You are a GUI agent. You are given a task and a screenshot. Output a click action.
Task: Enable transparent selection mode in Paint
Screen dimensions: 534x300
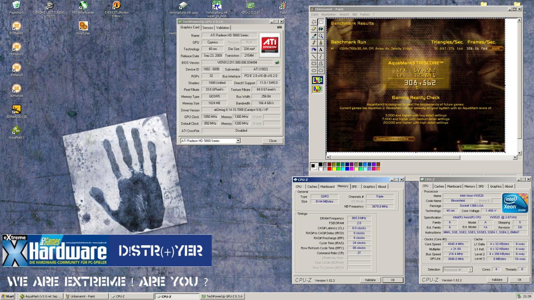(x=317, y=89)
